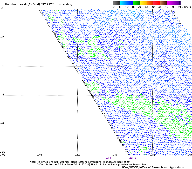192x169 pixels.
Task: Click the 'Data buffer is 22 hrs' note line
Action: 92,165
